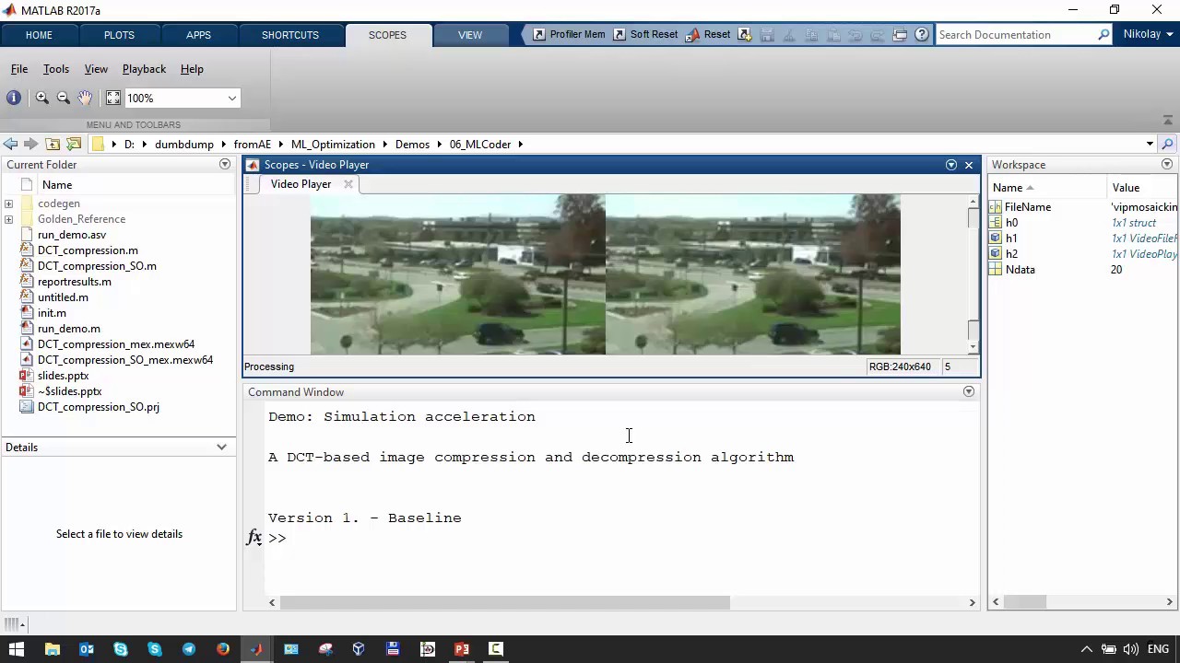Select FileName variable in Workspace
Image resolution: width=1180 pixels, height=663 pixels.
1027,207
